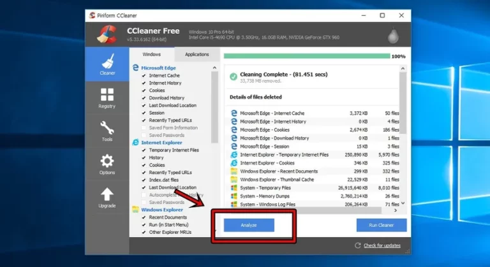Click right arrow of results horizontal scrollbar
This screenshot has height=267, width=490.
396,210
